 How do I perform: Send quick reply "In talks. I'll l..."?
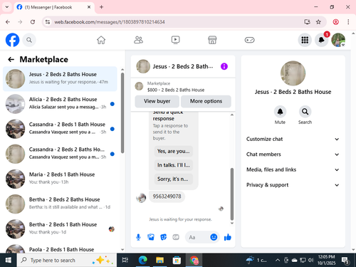click(174, 165)
